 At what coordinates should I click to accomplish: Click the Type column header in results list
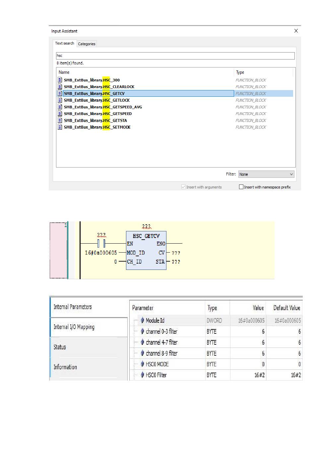pos(264,72)
